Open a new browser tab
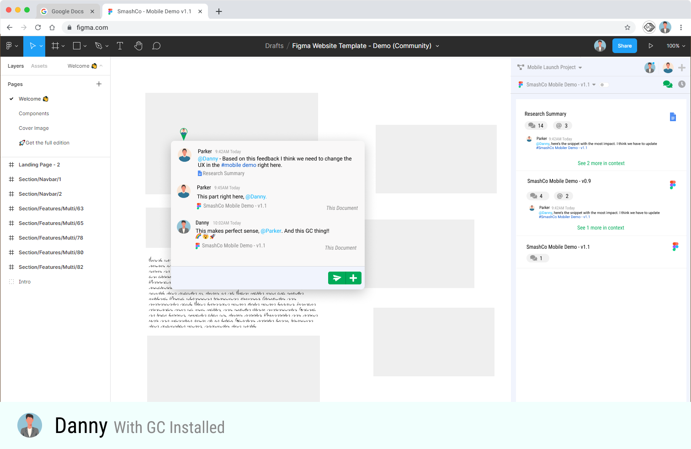The height and width of the screenshot is (449, 691). tap(219, 11)
